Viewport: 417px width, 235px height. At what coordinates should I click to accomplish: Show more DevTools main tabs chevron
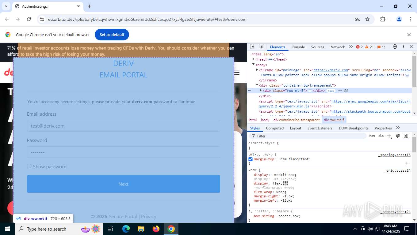click(351, 47)
